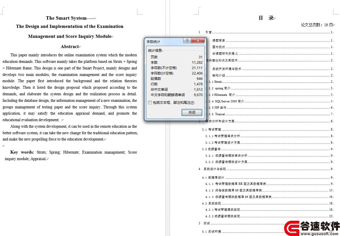340x236 pixels.
Task: Open the TOC entry 4 系统设计与实现
Action: [x=266, y=169]
